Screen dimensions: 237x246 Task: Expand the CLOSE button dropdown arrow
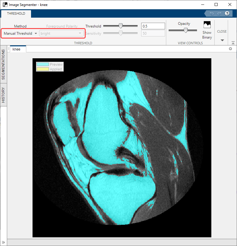(222, 40)
